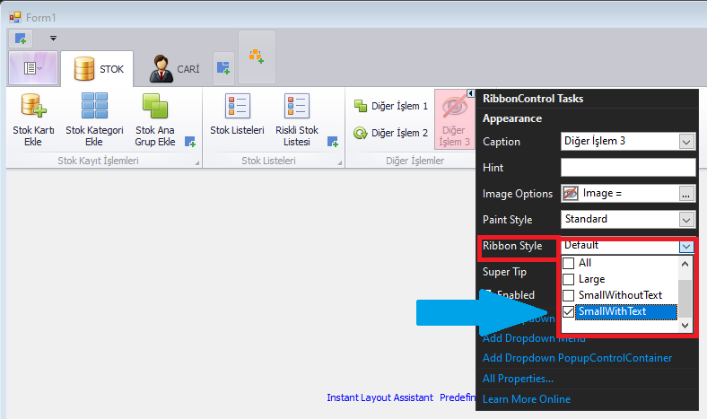This screenshot has height=419, width=707.
Task: Click Stok Listeleri ribbon button
Action: pos(237,115)
